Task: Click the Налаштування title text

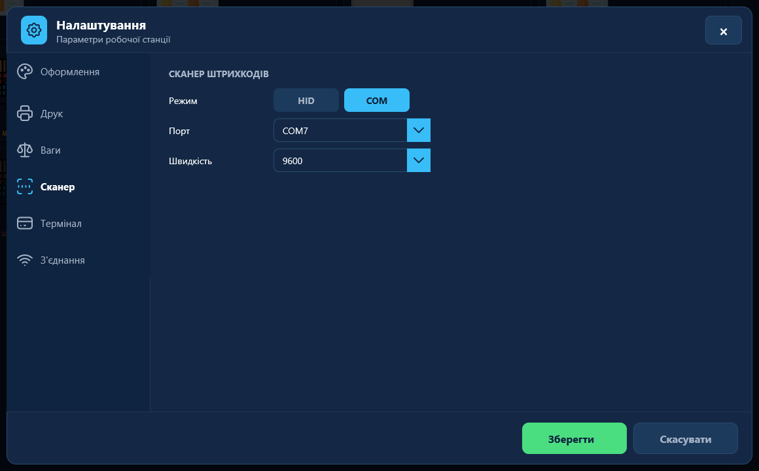Action: (x=101, y=25)
